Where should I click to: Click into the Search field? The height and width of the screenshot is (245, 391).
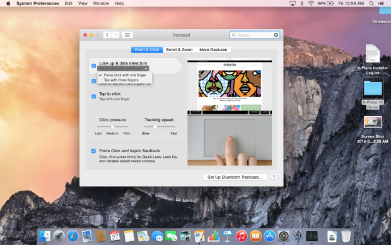pos(254,35)
